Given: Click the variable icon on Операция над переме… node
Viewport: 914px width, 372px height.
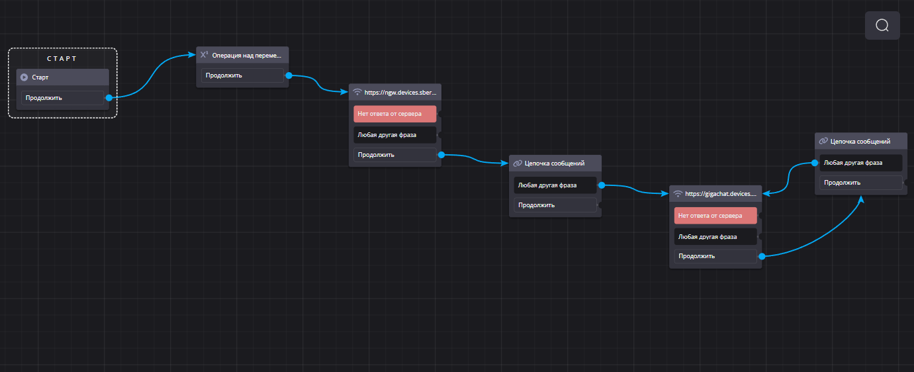Looking at the screenshot, I should coord(205,55).
